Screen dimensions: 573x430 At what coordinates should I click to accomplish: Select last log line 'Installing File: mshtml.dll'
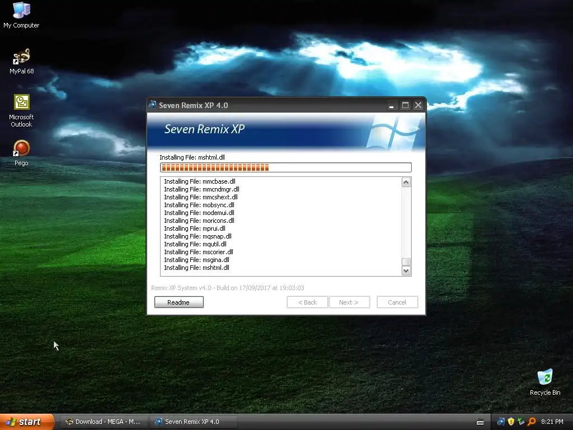pyautogui.click(x=196, y=268)
